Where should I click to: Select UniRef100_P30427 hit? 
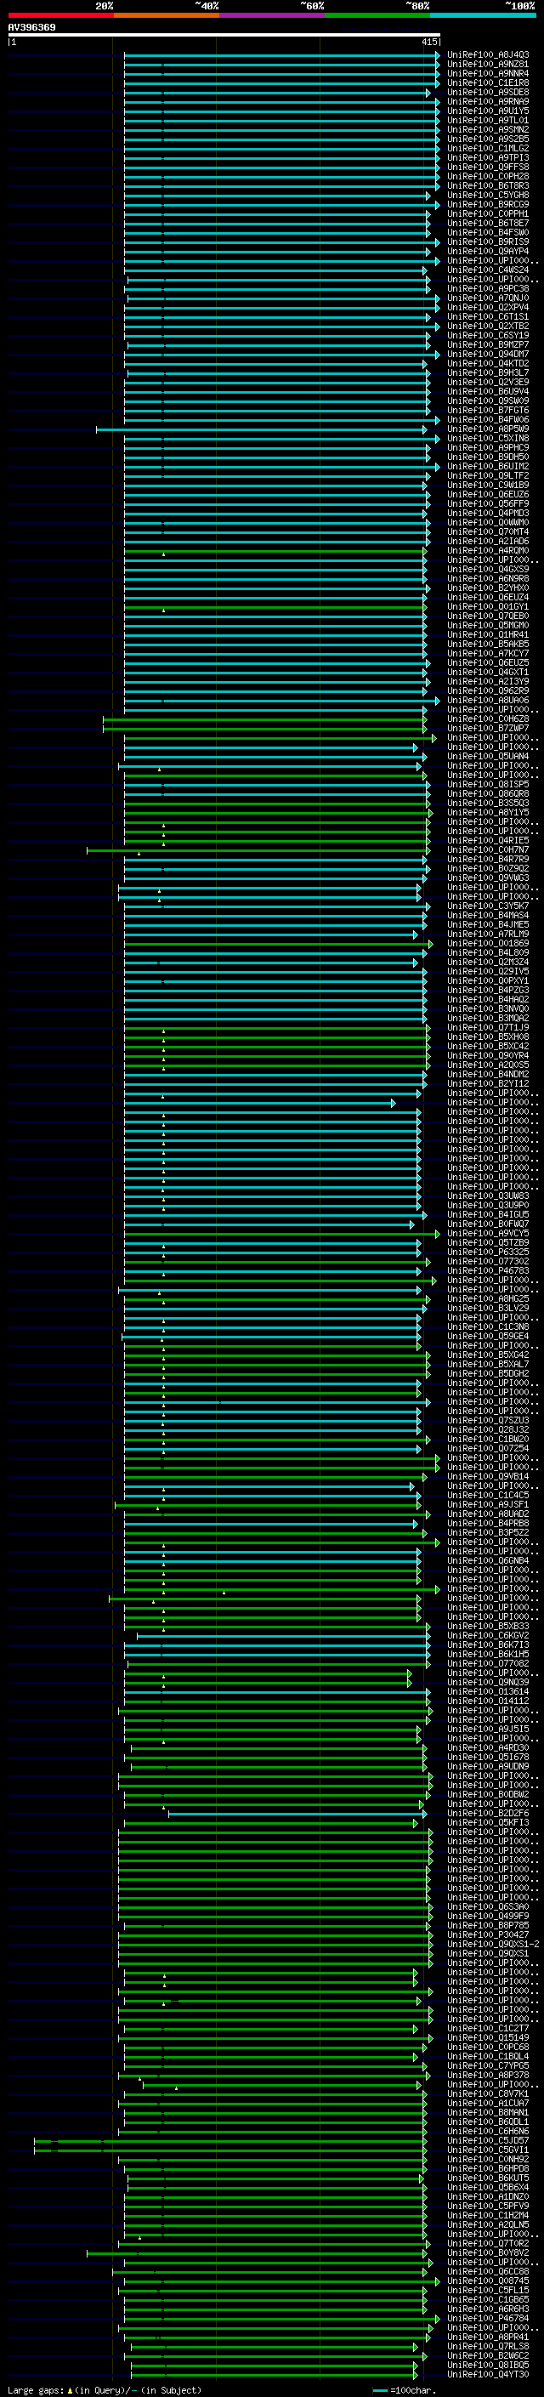488,1934
